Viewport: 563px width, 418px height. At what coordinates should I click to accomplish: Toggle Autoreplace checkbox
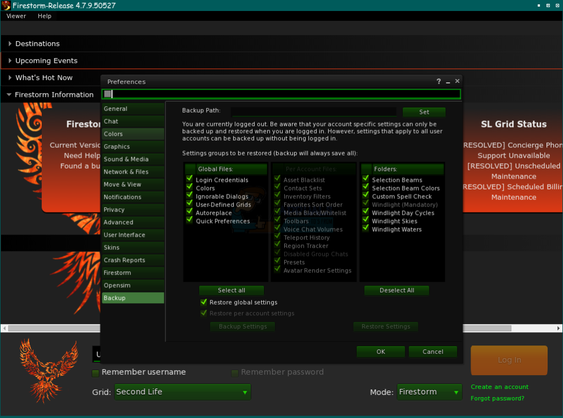point(189,211)
